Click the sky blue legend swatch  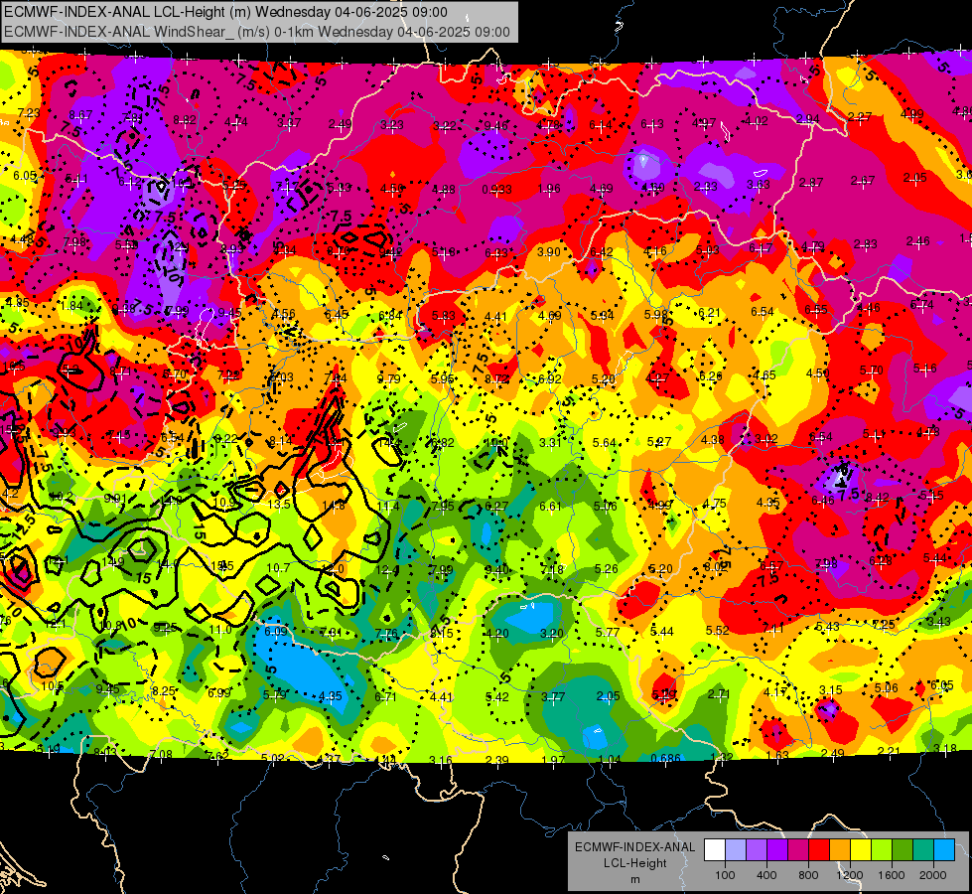pyautogui.click(x=945, y=850)
